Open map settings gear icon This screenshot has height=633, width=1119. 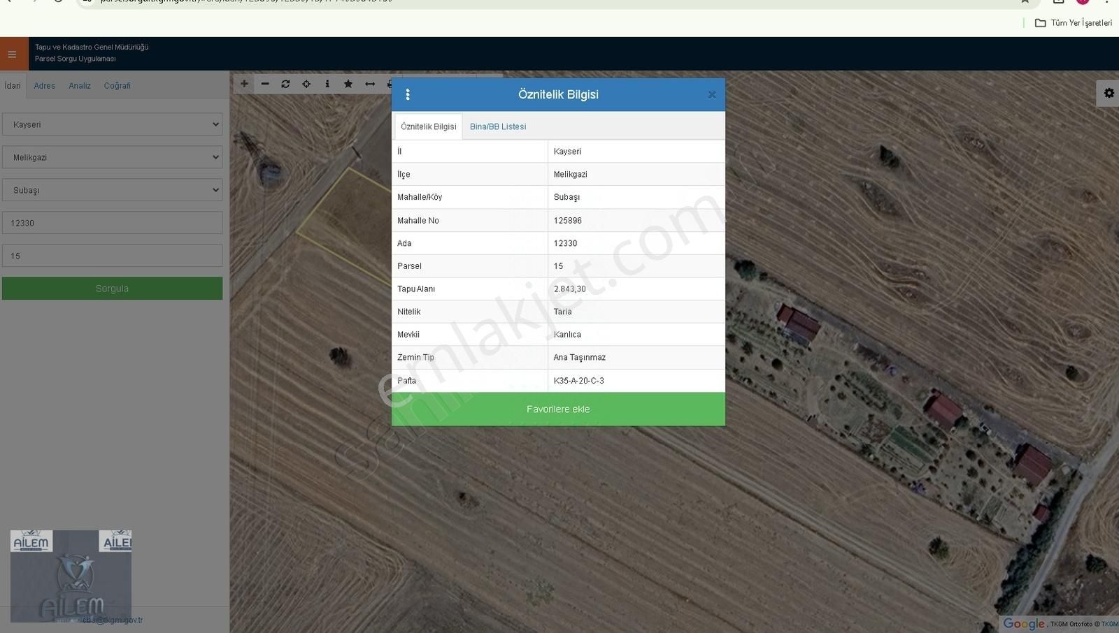tap(1109, 93)
